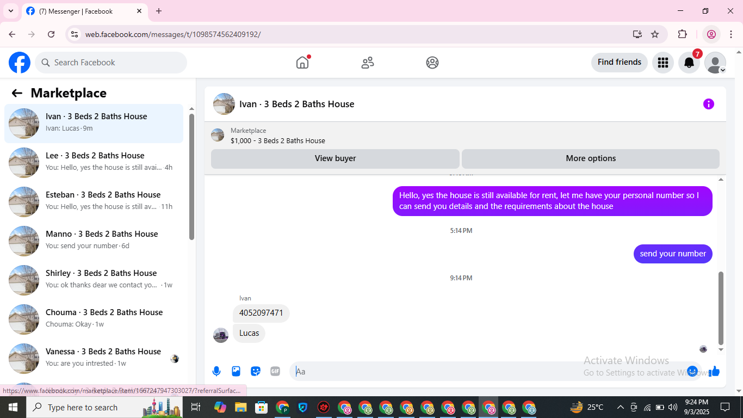Viewport: 743px width, 418px height.
Task: Click the More options button
Action: pos(591,158)
